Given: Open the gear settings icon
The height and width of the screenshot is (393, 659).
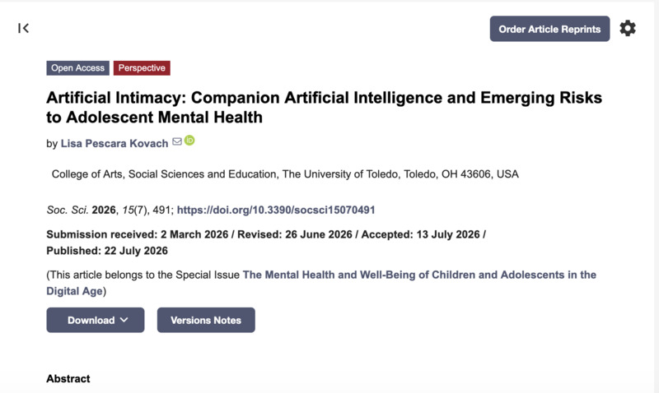Looking at the screenshot, I should tap(628, 28).
